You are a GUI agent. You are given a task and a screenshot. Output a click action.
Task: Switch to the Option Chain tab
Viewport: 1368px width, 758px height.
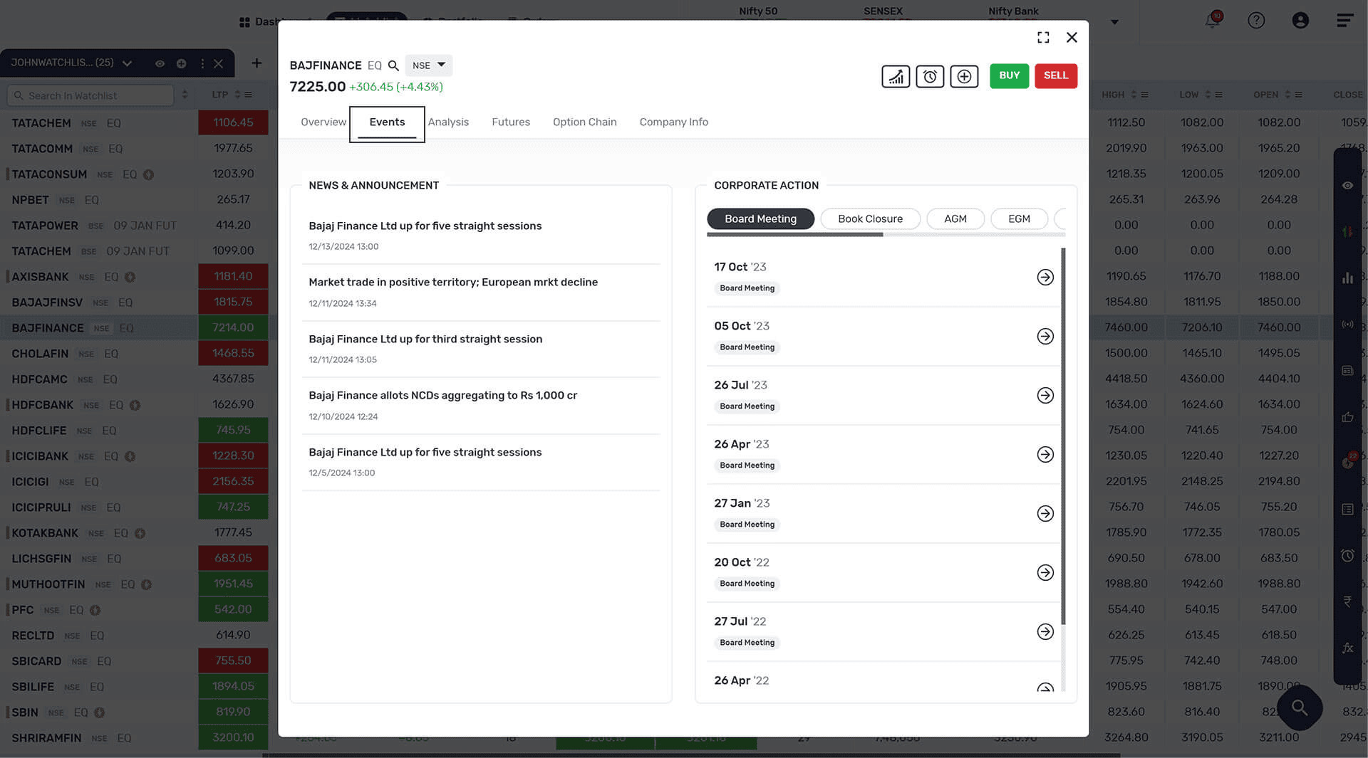point(584,122)
